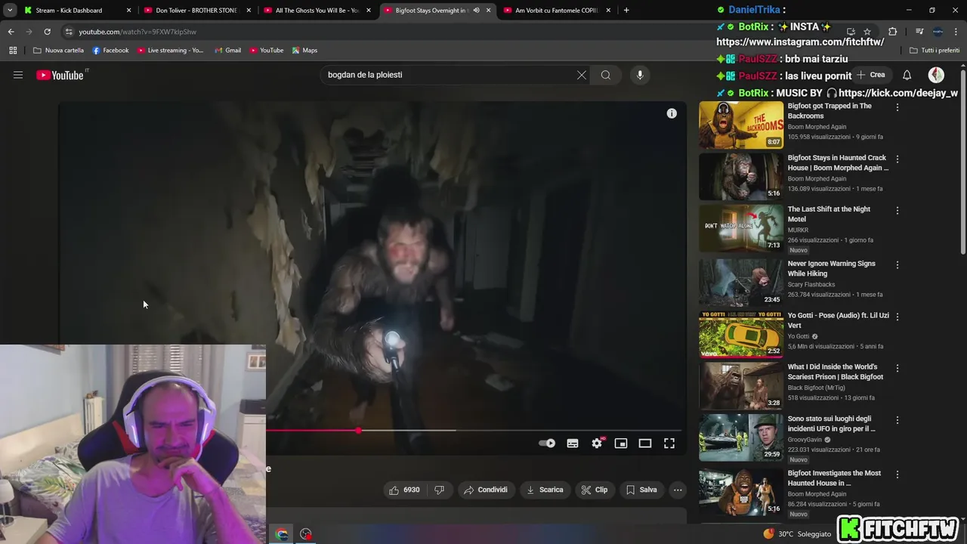Open Nuova cartella bookmark folder
The width and height of the screenshot is (967, 544).
tap(58, 51)
